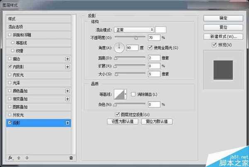Uncheck the 内阴影 checkbox

(10, 66)
